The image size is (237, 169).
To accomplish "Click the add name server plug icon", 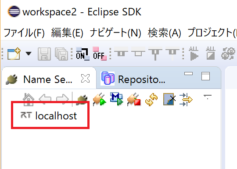I will (82, 100).
